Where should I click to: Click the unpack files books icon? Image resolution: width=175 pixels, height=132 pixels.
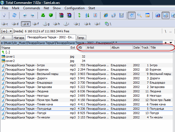tap(69, 15)
